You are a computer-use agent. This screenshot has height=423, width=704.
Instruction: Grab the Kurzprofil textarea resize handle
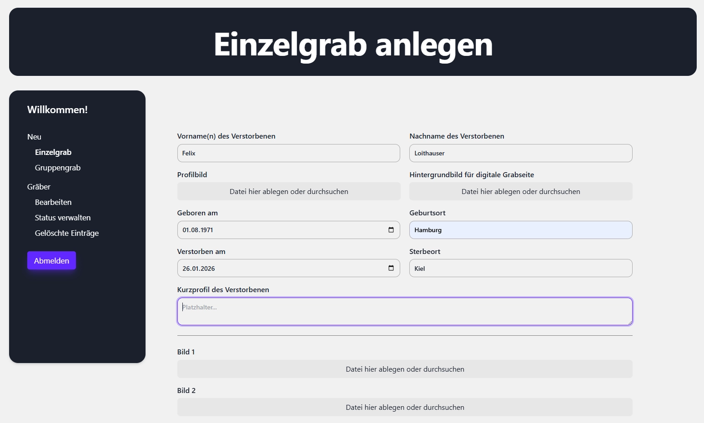(x=629, y=322)
